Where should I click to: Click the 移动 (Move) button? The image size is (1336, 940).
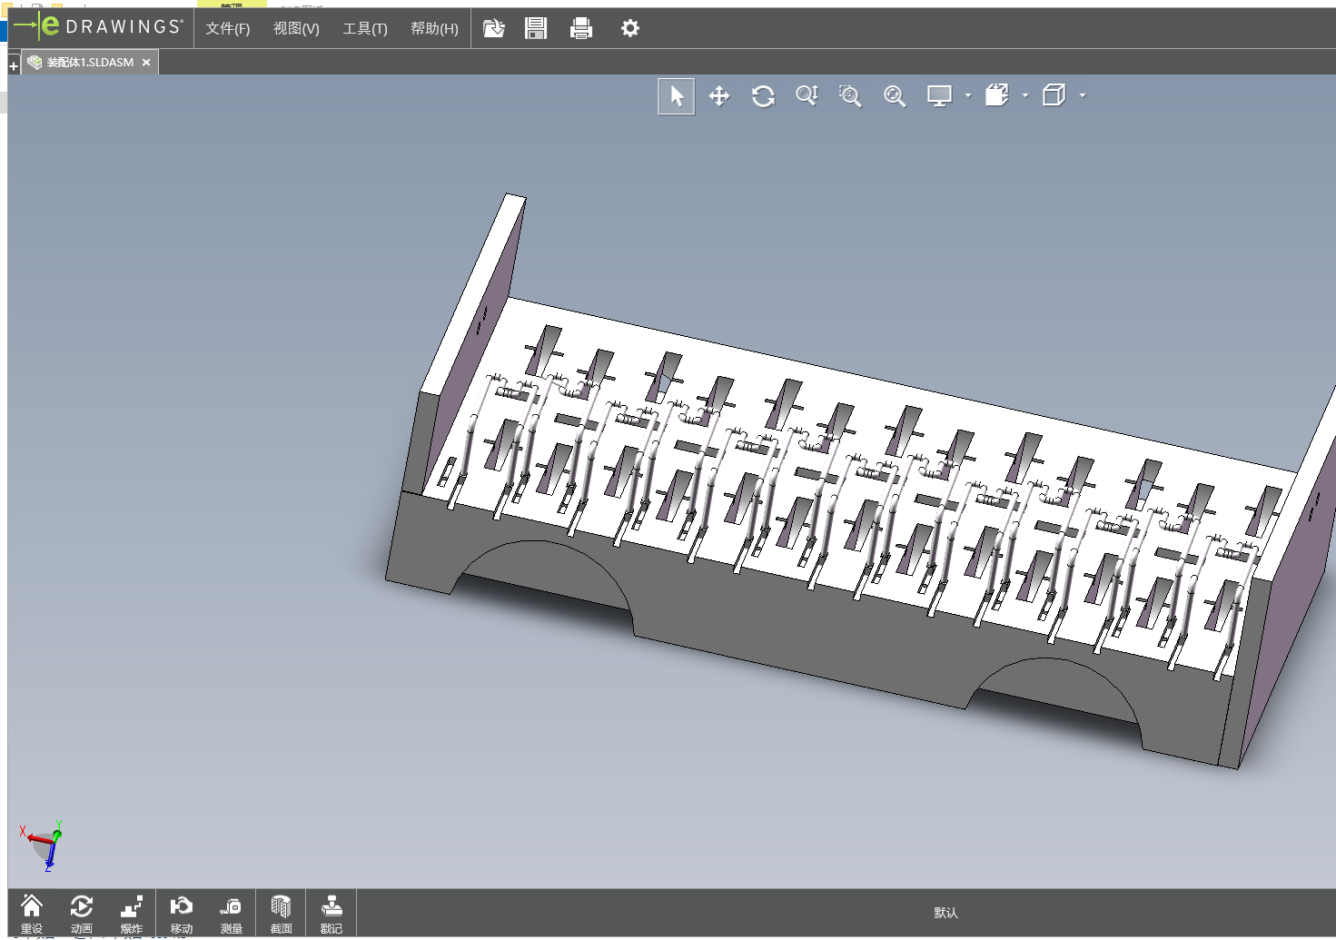pyautogui.click(x=182, y=914)
